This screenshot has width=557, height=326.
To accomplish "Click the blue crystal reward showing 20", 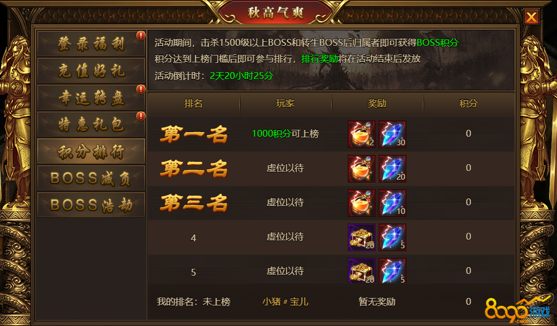I will 393,169.
